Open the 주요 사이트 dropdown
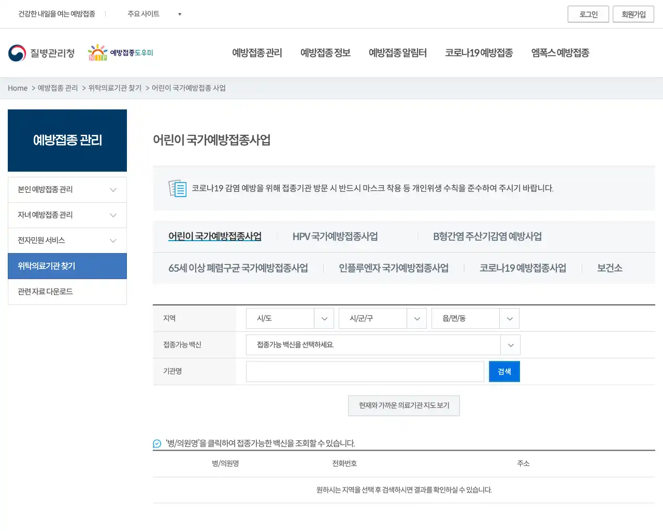Viewport: 663px width, 531px height. tap(155, 14)
